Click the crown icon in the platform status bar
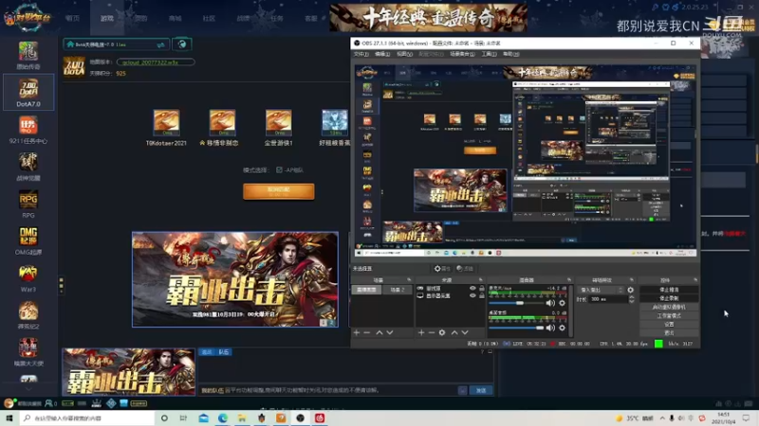759x426 pixels. tap(97, 403)
